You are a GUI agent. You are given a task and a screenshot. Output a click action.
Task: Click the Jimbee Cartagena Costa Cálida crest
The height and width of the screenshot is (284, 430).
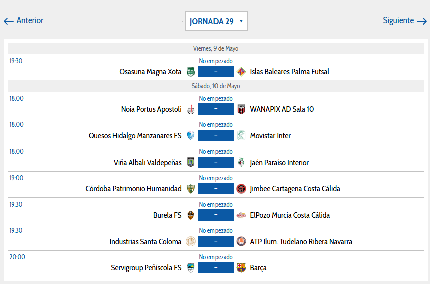click(241, 189)
